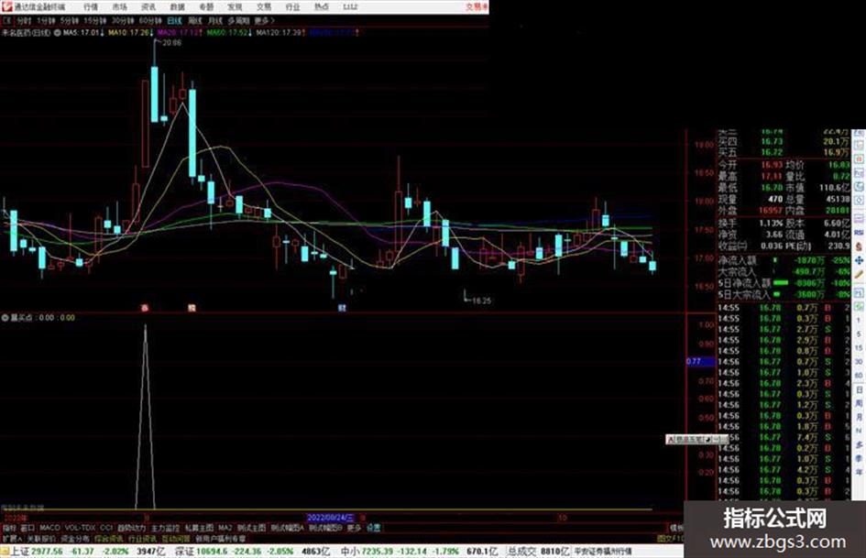Image resolution: width=866 pixels, height=558 pixels.
Task: Switch to 5-minute period in right sidebar
Action: pos(859,334)
